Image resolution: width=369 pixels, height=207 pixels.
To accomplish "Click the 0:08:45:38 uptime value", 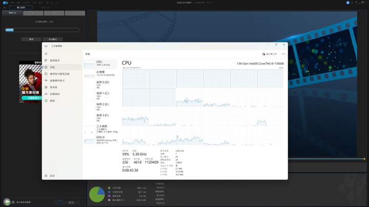I will click(x=130, y=170).
